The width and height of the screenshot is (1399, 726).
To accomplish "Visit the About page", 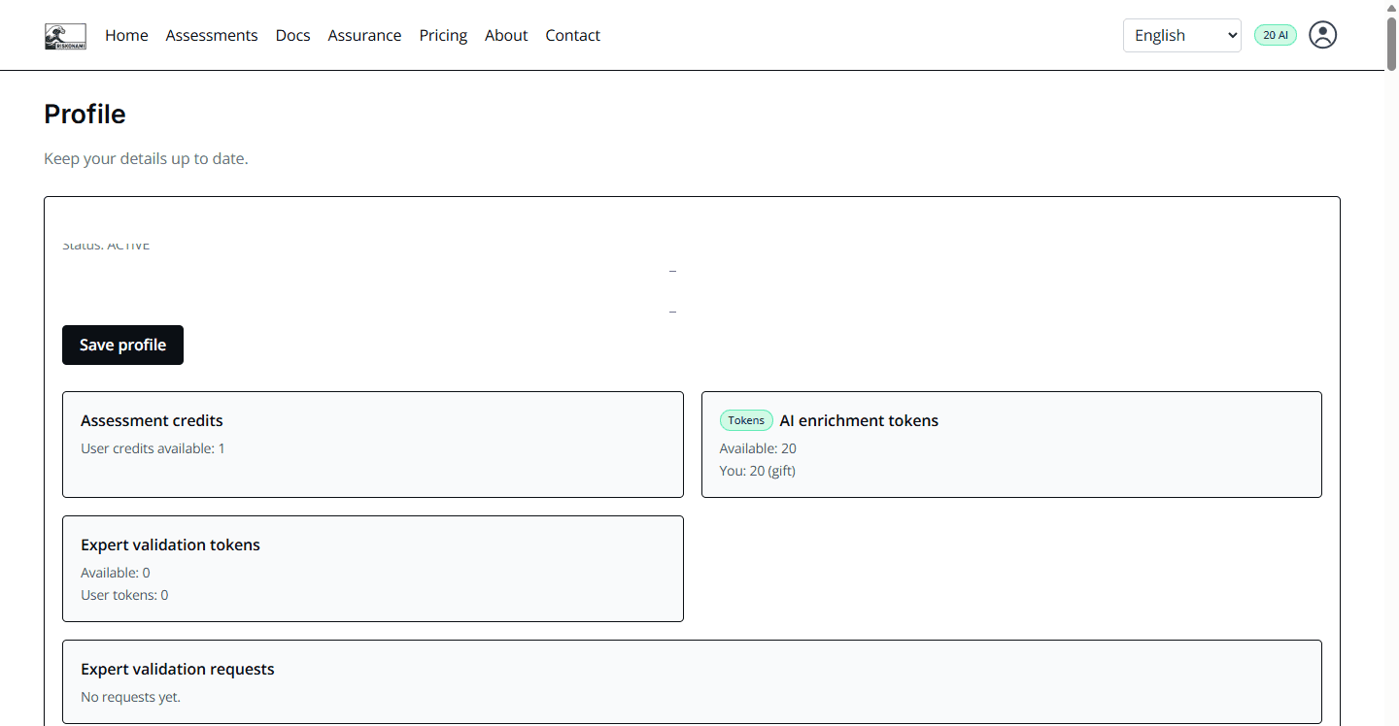I will pos(506,35).
